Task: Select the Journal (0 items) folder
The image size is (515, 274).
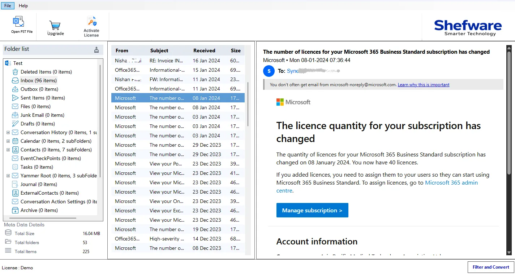Action: [39, 184]
